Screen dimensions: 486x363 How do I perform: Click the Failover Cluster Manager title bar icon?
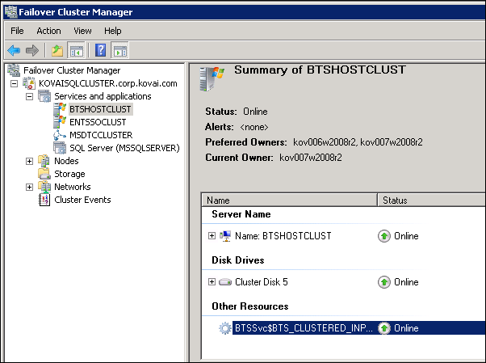(x=10, y=12)
